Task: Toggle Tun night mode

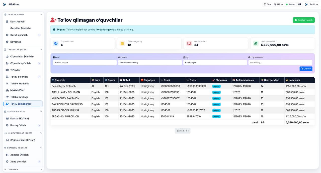Action: tap(267, 5)
